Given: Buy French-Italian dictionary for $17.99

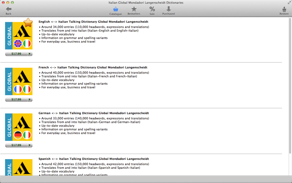Looking at the screenshot, I should click(x=16, y=100).
